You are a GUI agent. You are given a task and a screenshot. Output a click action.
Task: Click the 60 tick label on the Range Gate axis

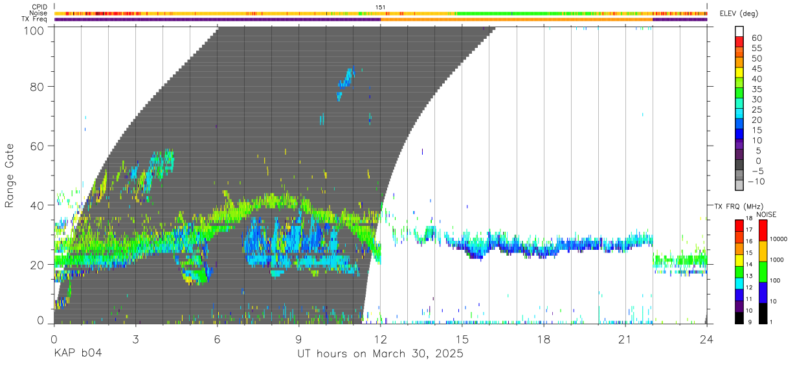[x=38, y=146]
